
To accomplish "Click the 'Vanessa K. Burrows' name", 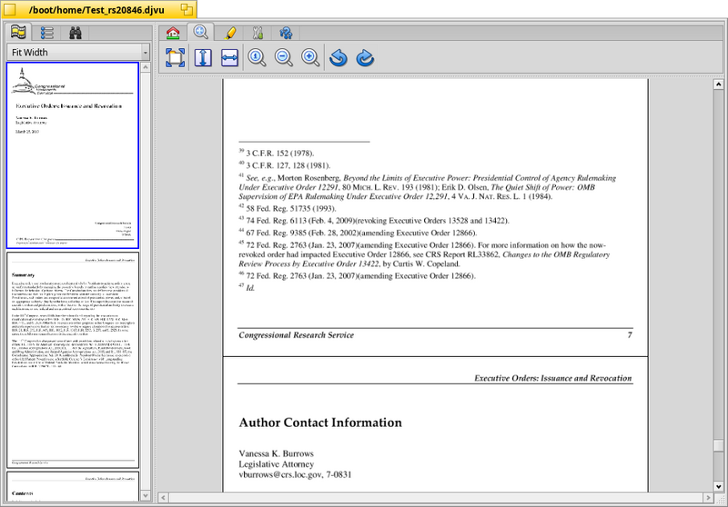I will pos(277,453).
